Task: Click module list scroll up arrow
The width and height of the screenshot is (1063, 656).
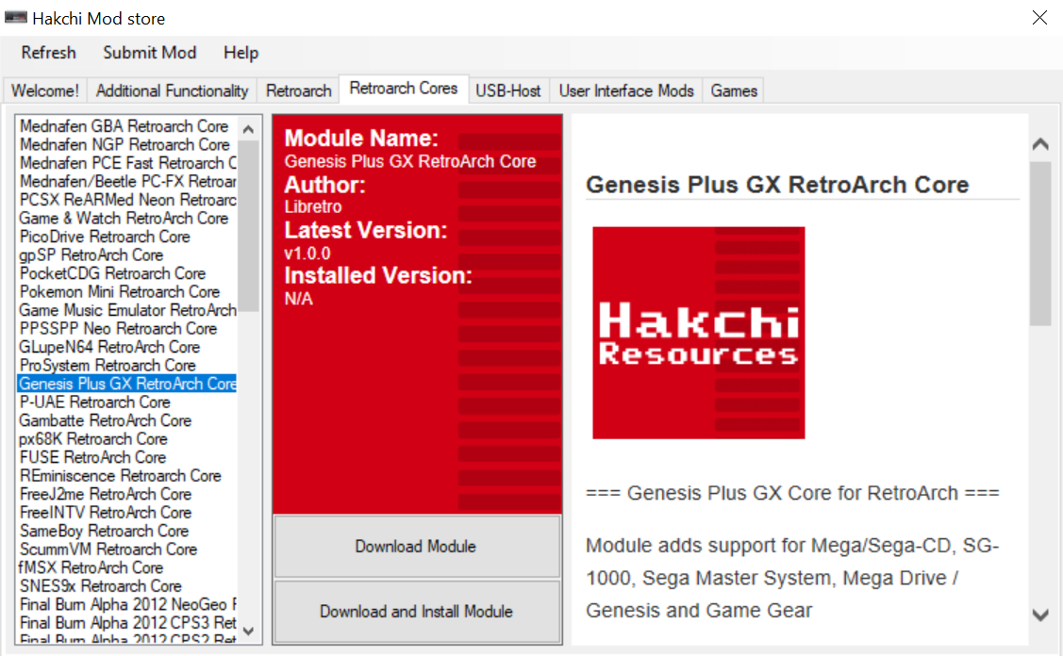Action: click(248, 129)
